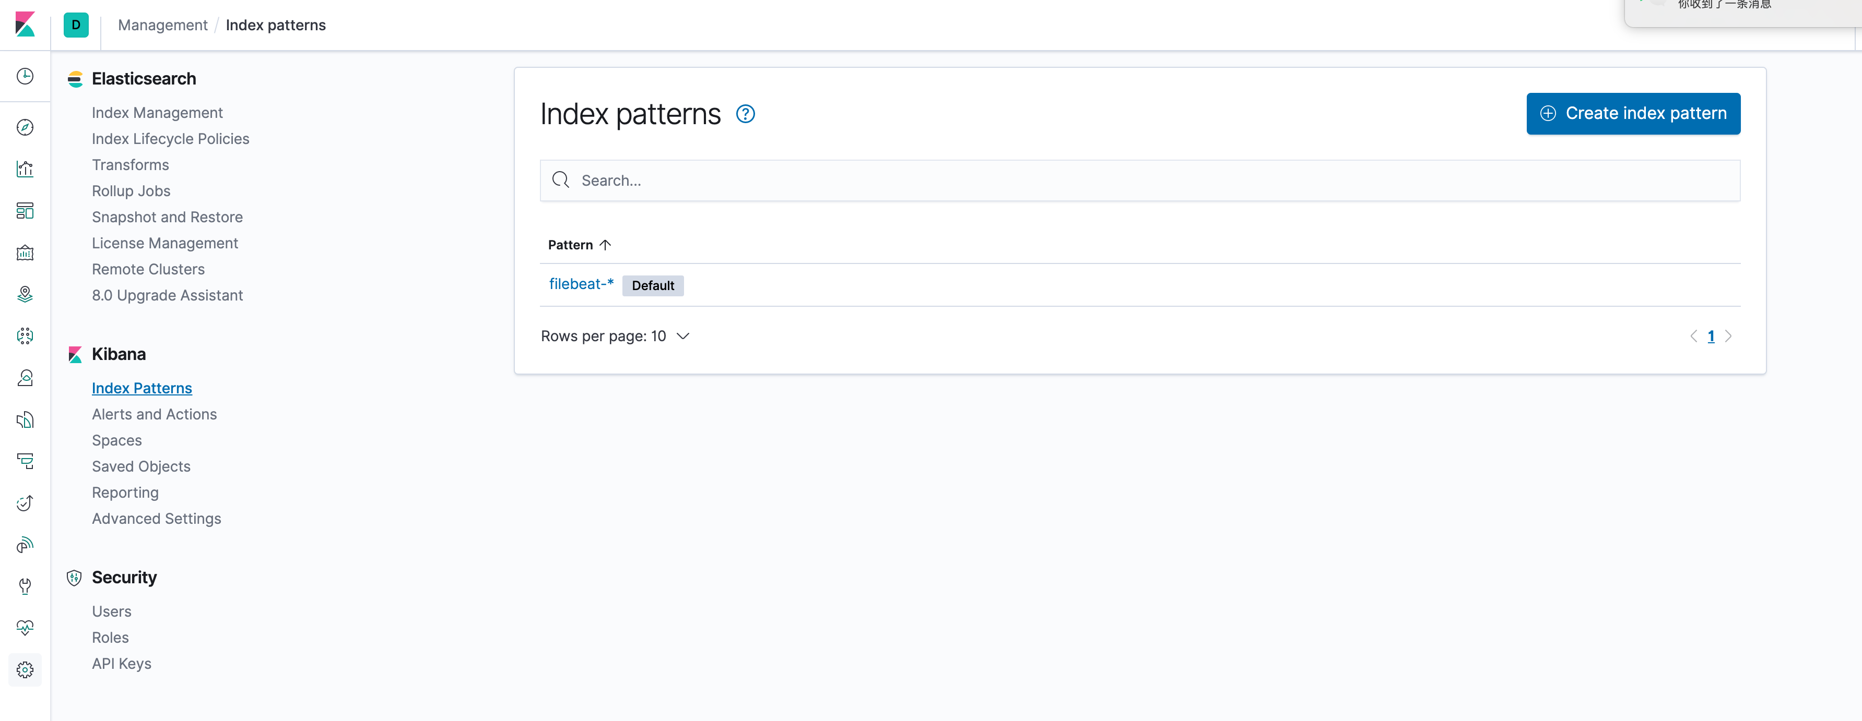
Task: Open Stack Monitoring heartbeat icon
Action: [x=25, y=628]
